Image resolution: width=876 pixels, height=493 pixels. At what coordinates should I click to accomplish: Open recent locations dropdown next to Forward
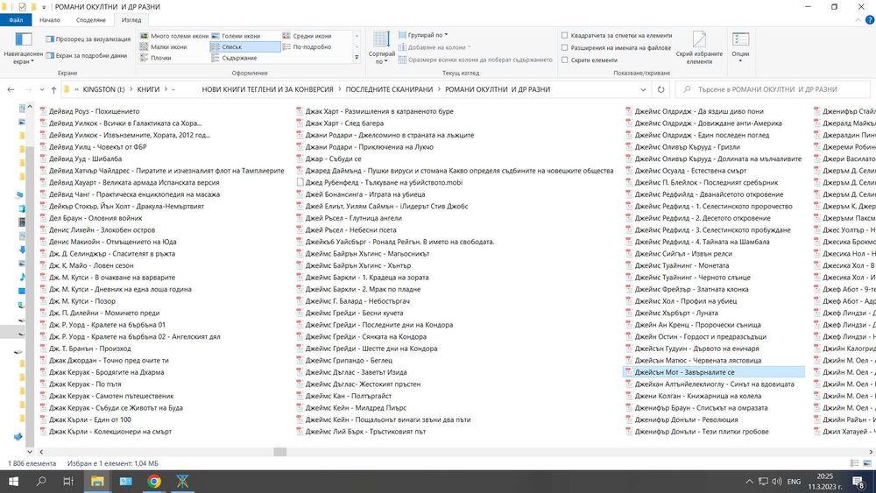pos(42,89)
